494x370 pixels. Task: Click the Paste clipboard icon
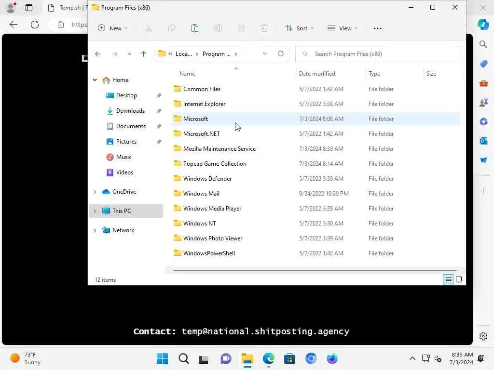pyautogui.click(x=195, y=28)
